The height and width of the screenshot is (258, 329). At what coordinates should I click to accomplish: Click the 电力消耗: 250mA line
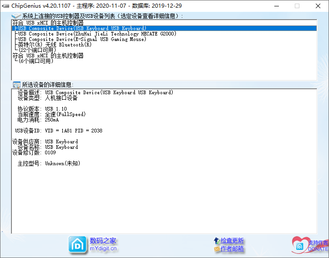click(x=38, y=120)
